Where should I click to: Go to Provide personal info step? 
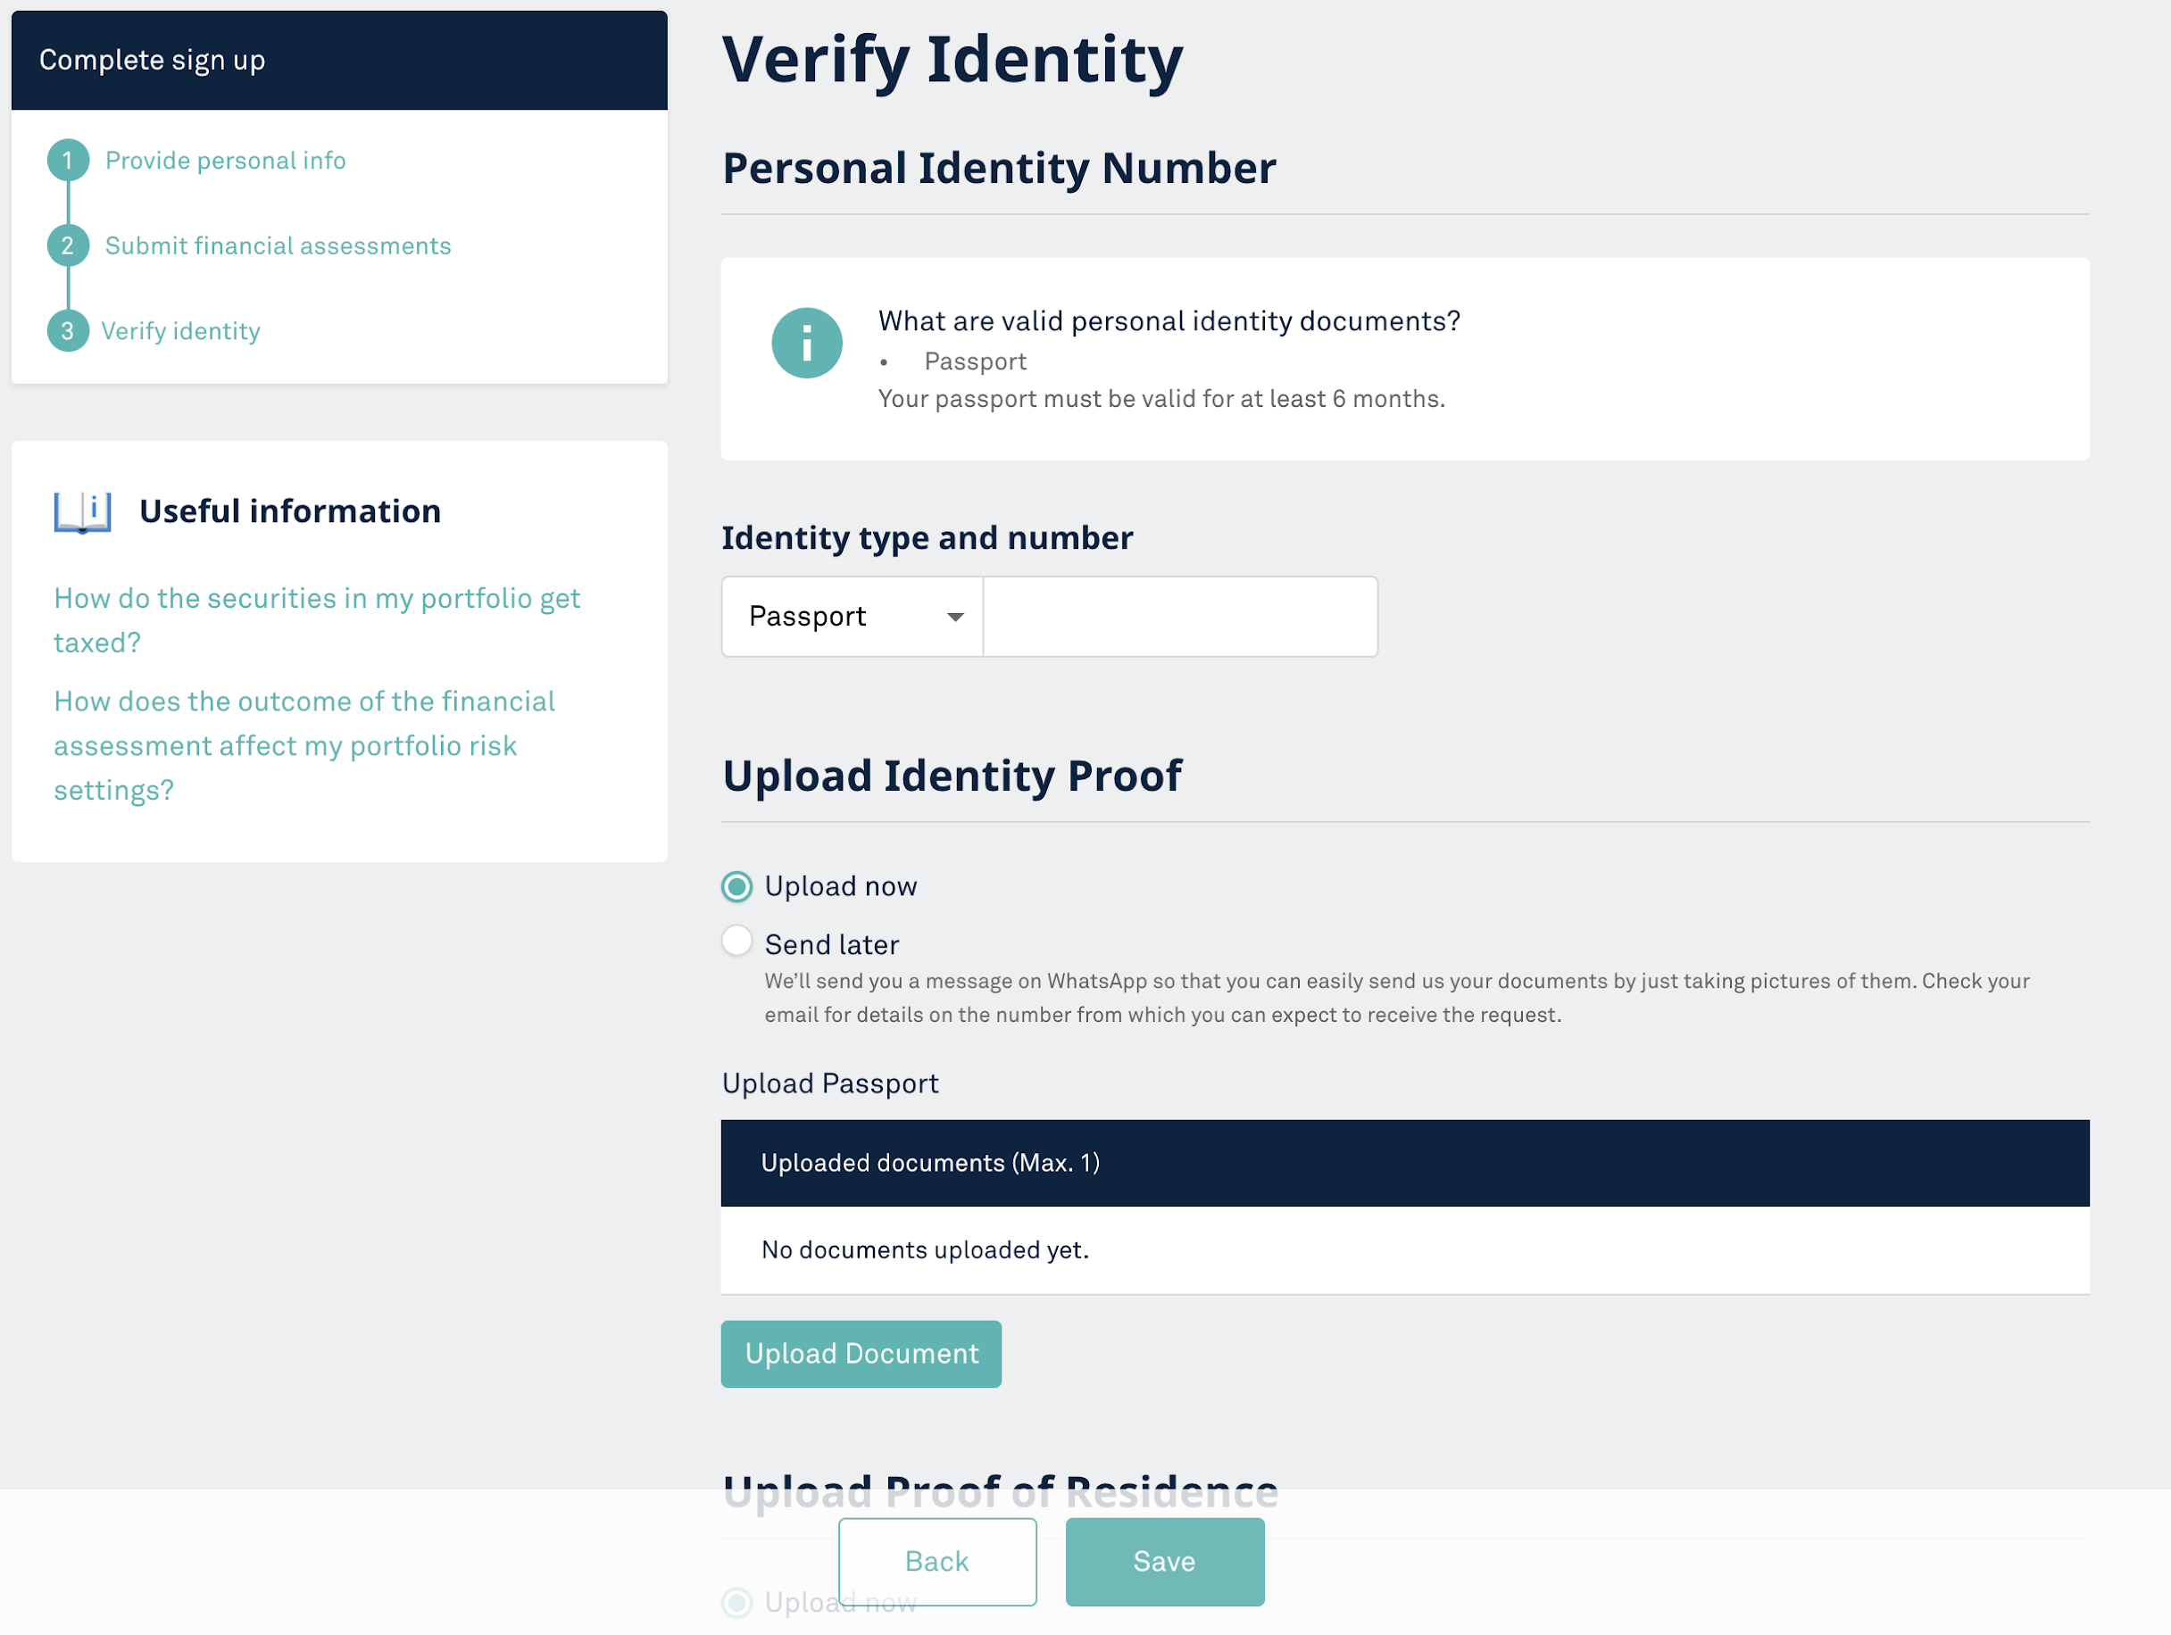pos(225,160)
